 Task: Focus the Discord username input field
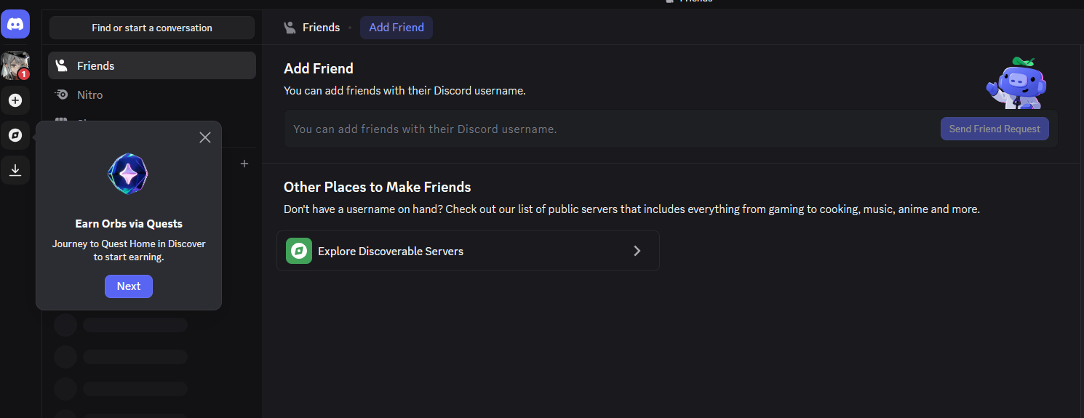[611, 129]
